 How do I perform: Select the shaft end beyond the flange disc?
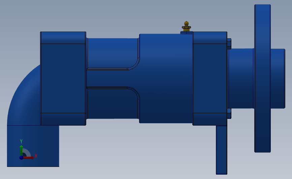coord(278,78)
